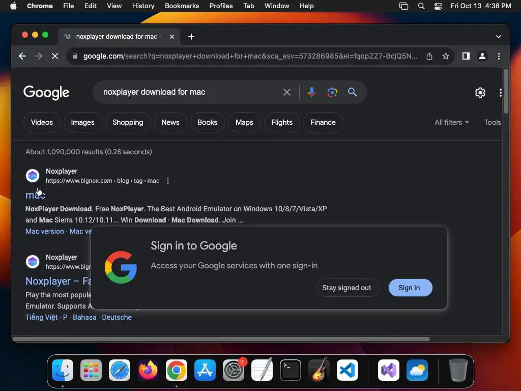This screenshot has height=391, width=521.
Task: Open the Chrome profile icon
Action: (x=482, y=56)
